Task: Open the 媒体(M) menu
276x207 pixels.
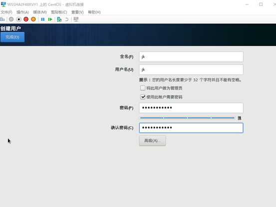Action: tap(40, 12)
